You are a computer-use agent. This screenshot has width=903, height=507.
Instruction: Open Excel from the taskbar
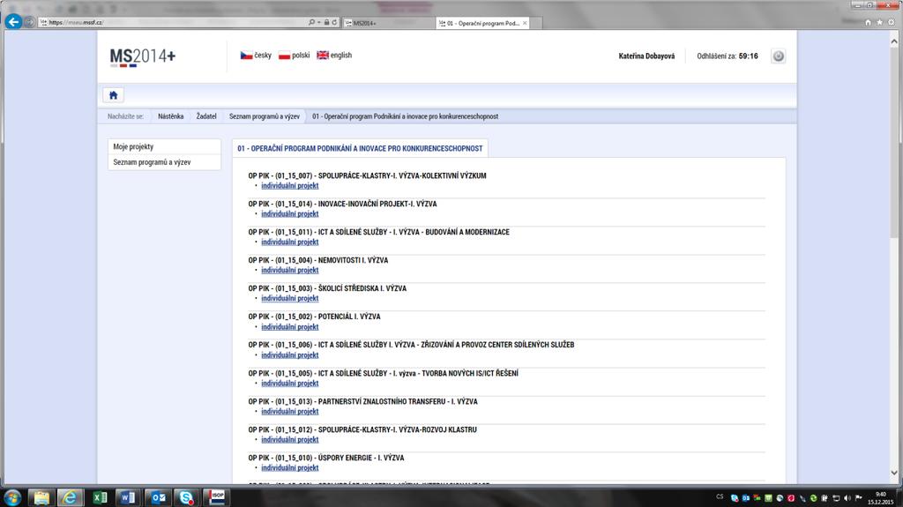coord(101,497)
